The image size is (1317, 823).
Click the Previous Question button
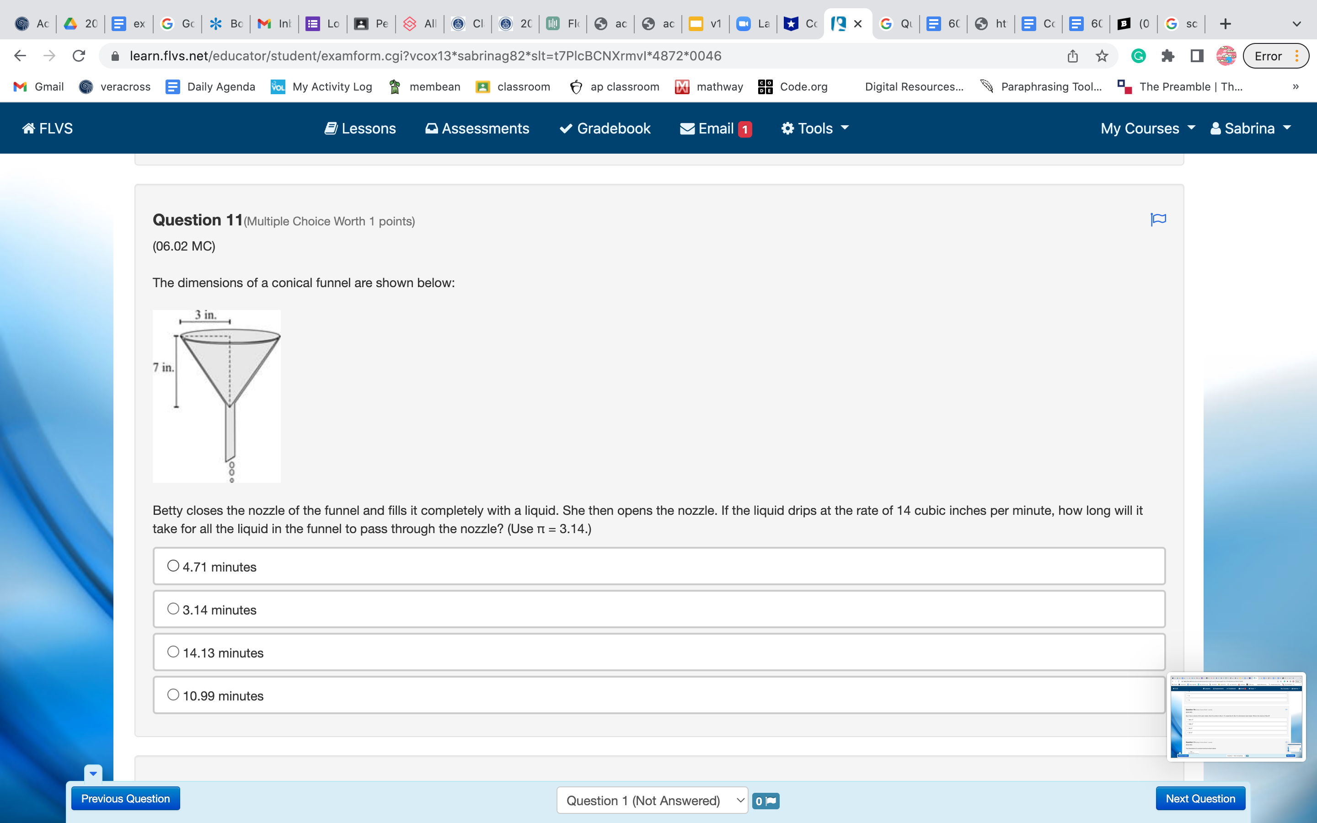pos(126,798)
